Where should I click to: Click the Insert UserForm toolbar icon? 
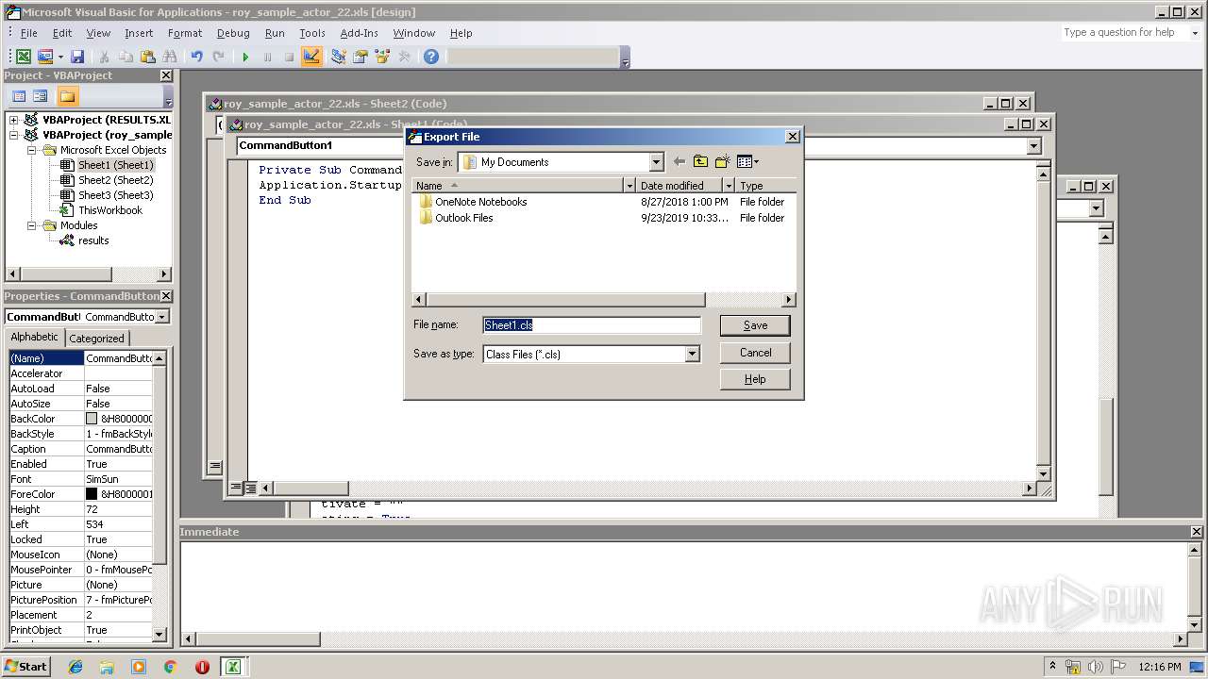click(45, 57)
